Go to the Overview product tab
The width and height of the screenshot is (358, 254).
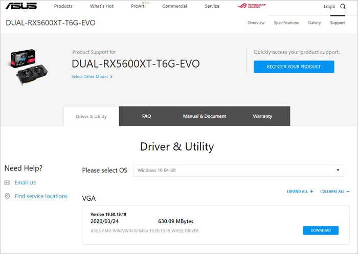click(x=256, y=23)
